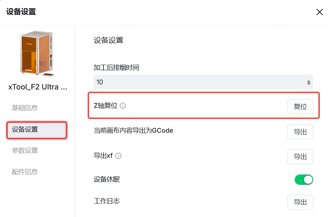Click 导出 button for 导出xf
This screenshot has width=328, height=217.
[300, 157]
